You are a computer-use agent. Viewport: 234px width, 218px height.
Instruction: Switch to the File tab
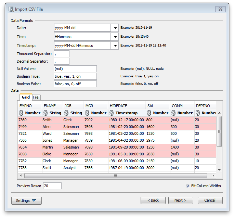click(x=36, y=97)
